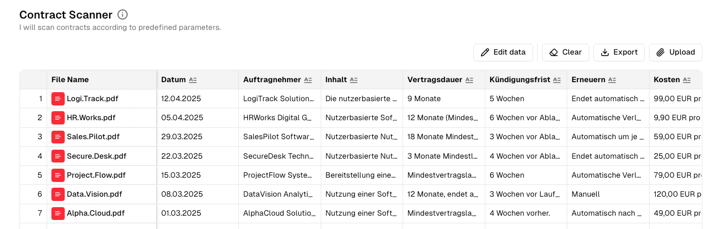Click the Manuell cell for Data.Vision.pdf
The image size is (720, 229).
click(x=586, y=194)
